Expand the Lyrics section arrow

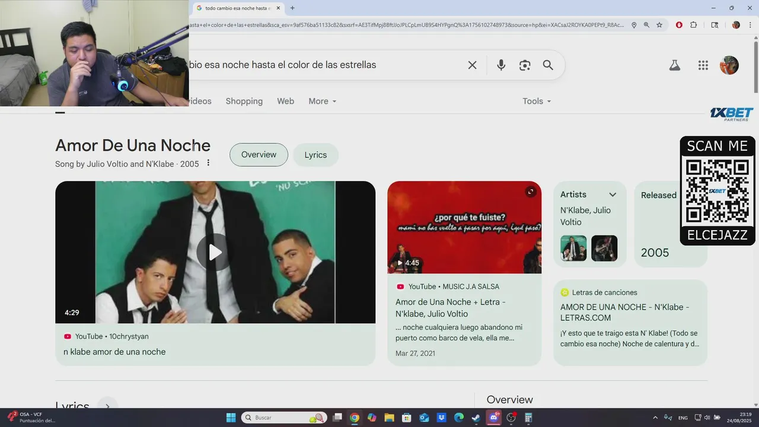click(107, 406)
